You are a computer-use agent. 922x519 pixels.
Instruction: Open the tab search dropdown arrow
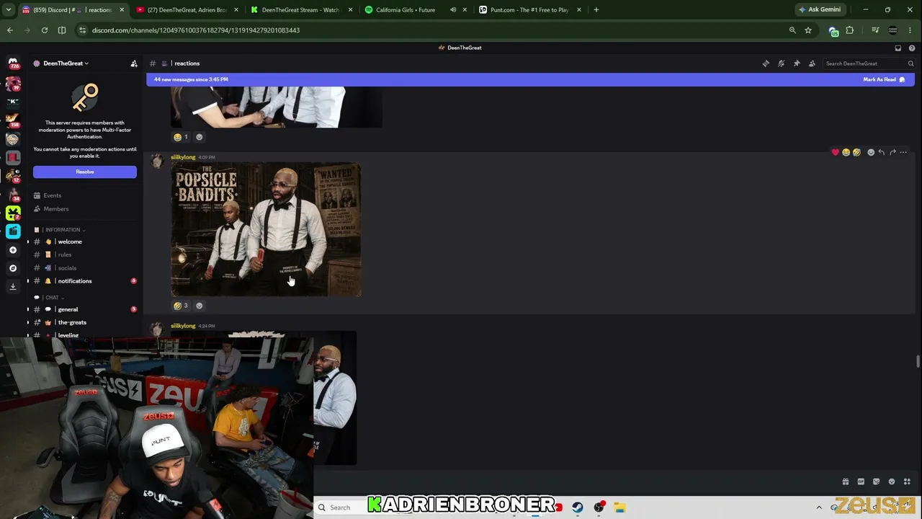[9, 10]
